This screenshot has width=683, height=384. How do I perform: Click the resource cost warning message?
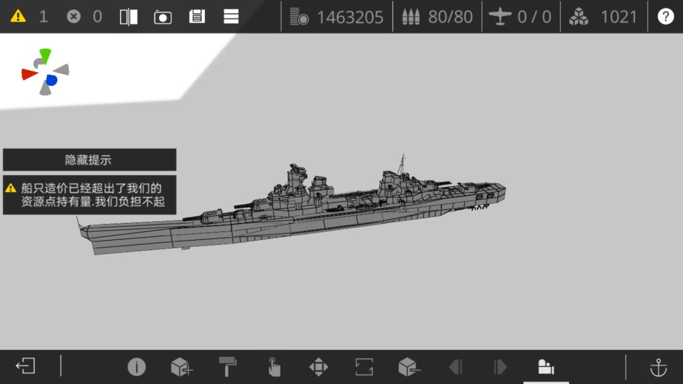[90, 195]
